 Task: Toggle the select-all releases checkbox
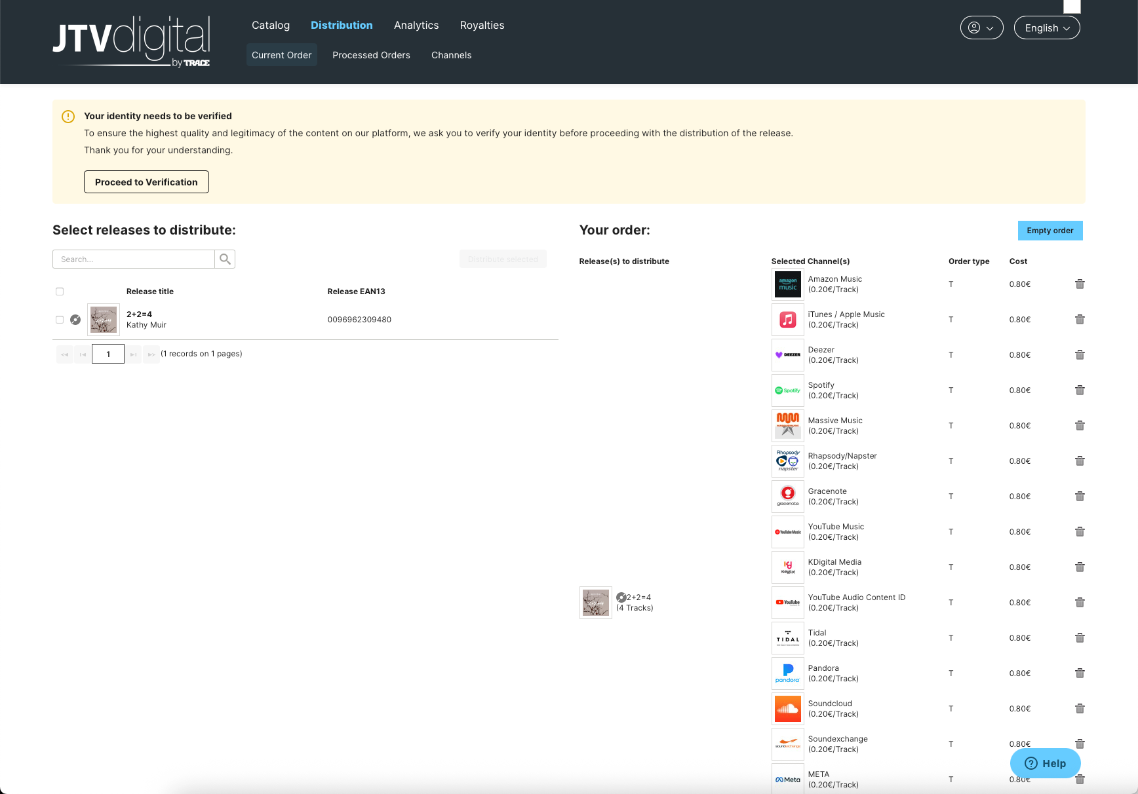(60, 292)
